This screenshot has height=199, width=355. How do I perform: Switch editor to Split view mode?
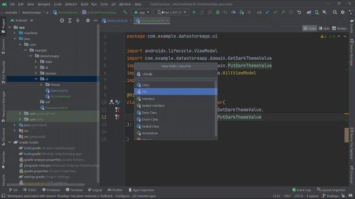(x=324, y=28)
